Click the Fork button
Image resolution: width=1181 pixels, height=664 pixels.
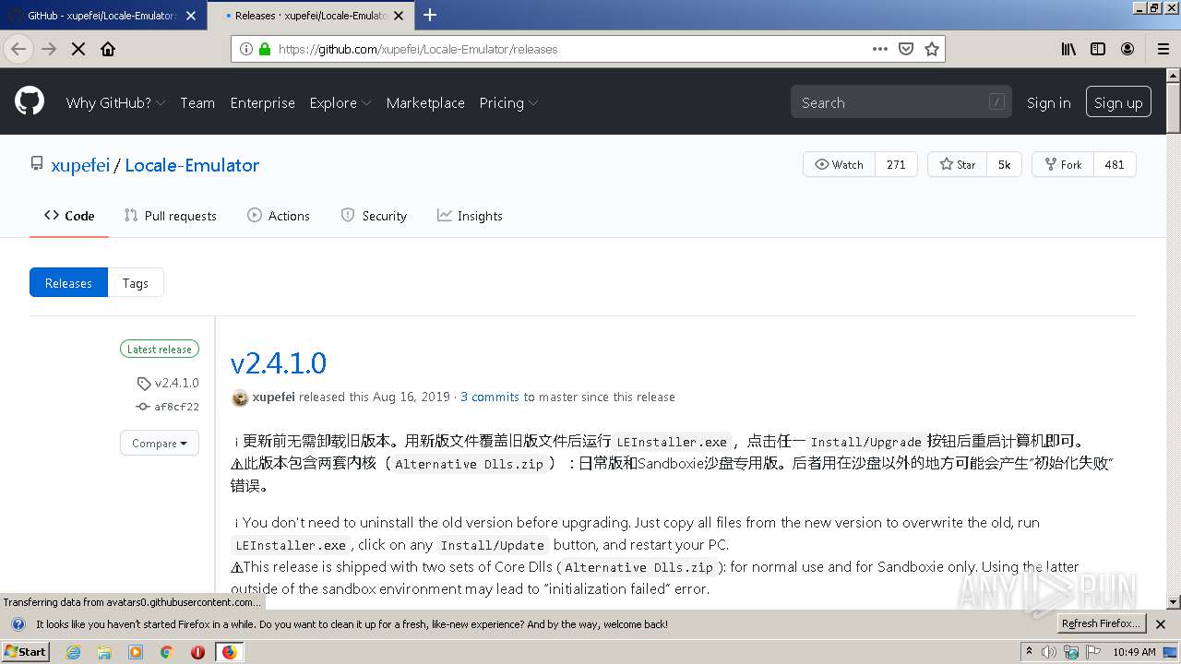(x=1063, y=164)
